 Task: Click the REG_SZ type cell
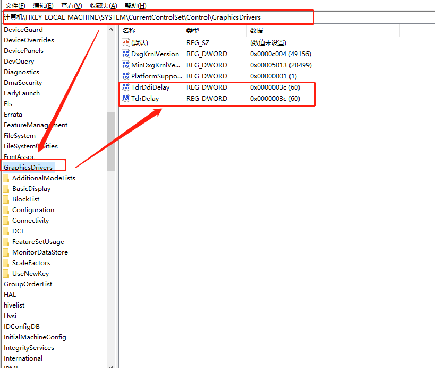(198, 42)
